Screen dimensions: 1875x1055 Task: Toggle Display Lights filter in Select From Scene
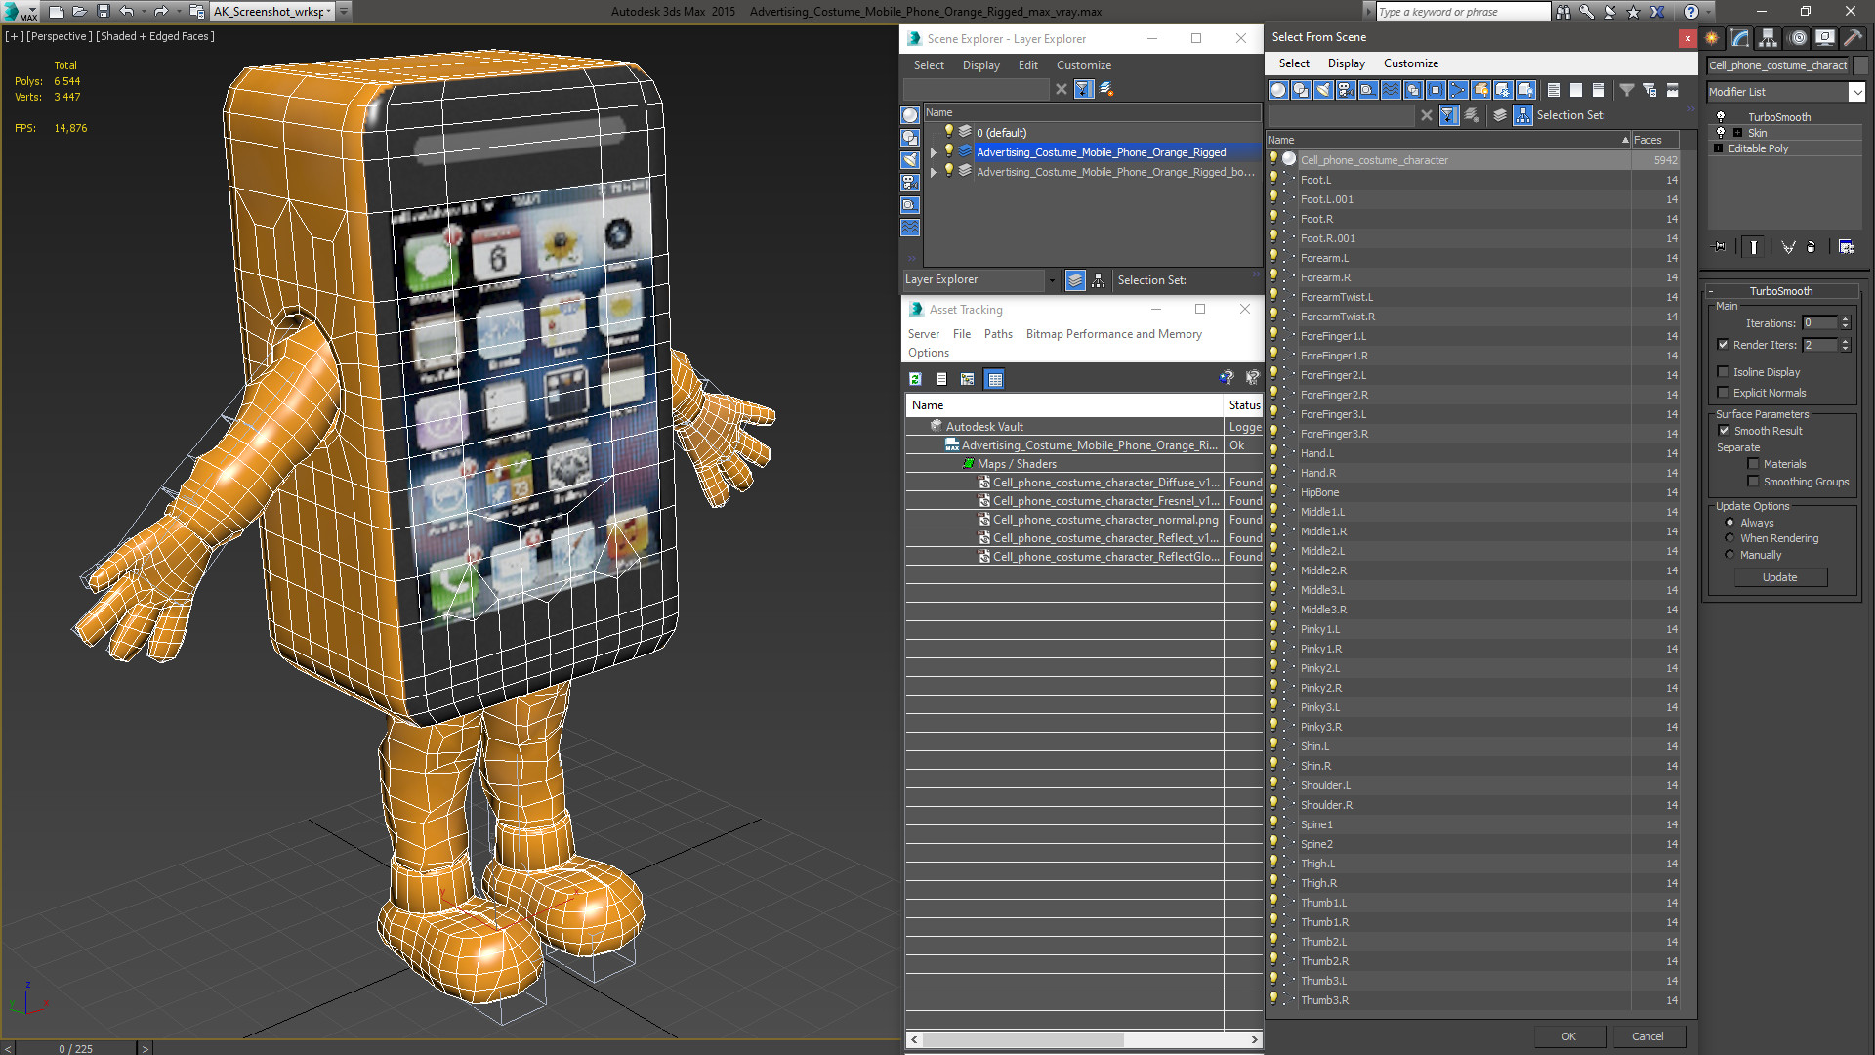[1323, 90]
